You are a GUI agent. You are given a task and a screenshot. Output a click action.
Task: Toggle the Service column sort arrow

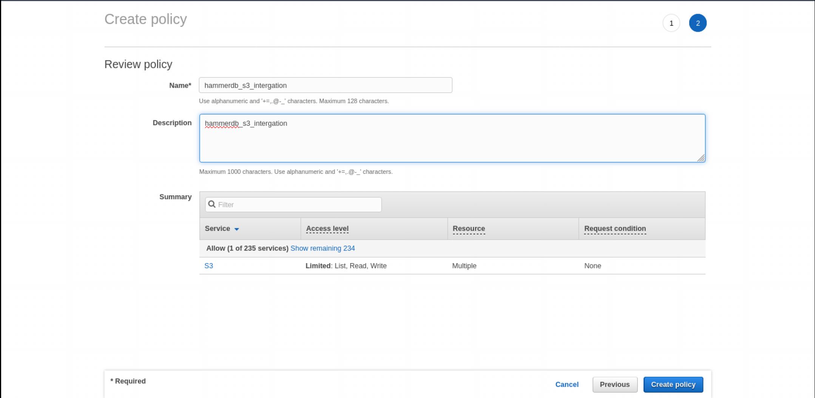coord(236,229)
